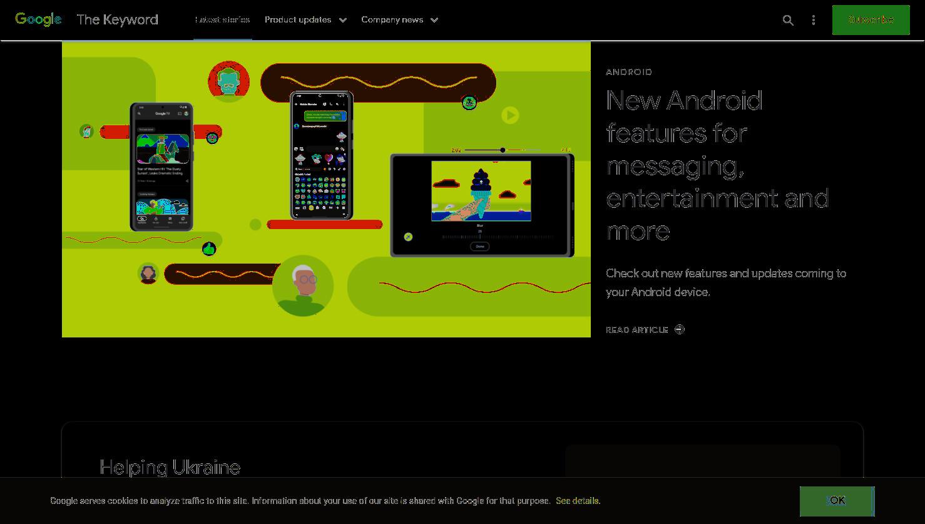Click The Keyword blog title

click(117, 19)
